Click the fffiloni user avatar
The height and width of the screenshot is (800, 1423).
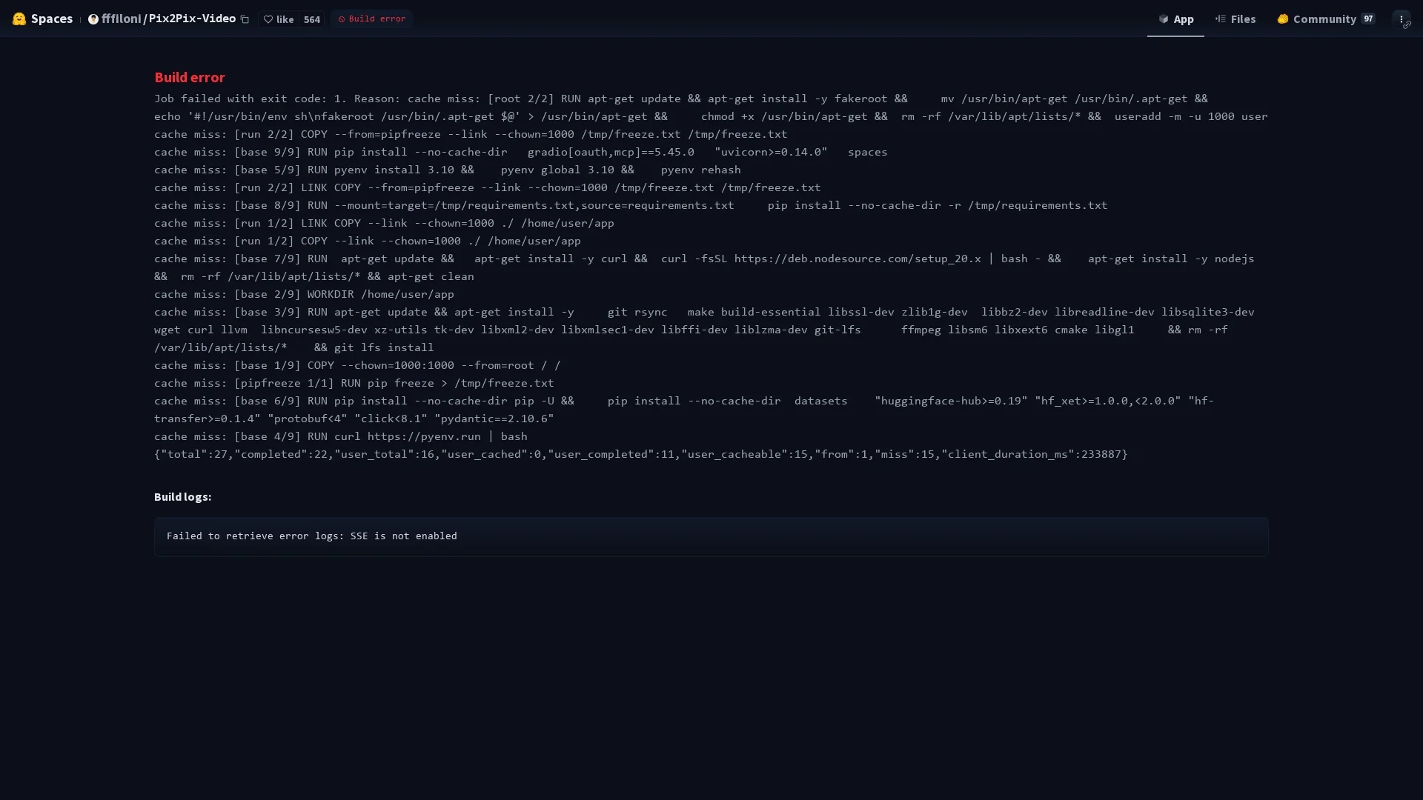coord(93,19)
